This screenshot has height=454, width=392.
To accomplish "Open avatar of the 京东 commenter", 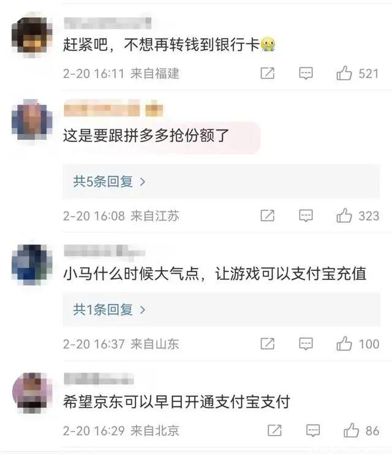I will tap(32, 393).
